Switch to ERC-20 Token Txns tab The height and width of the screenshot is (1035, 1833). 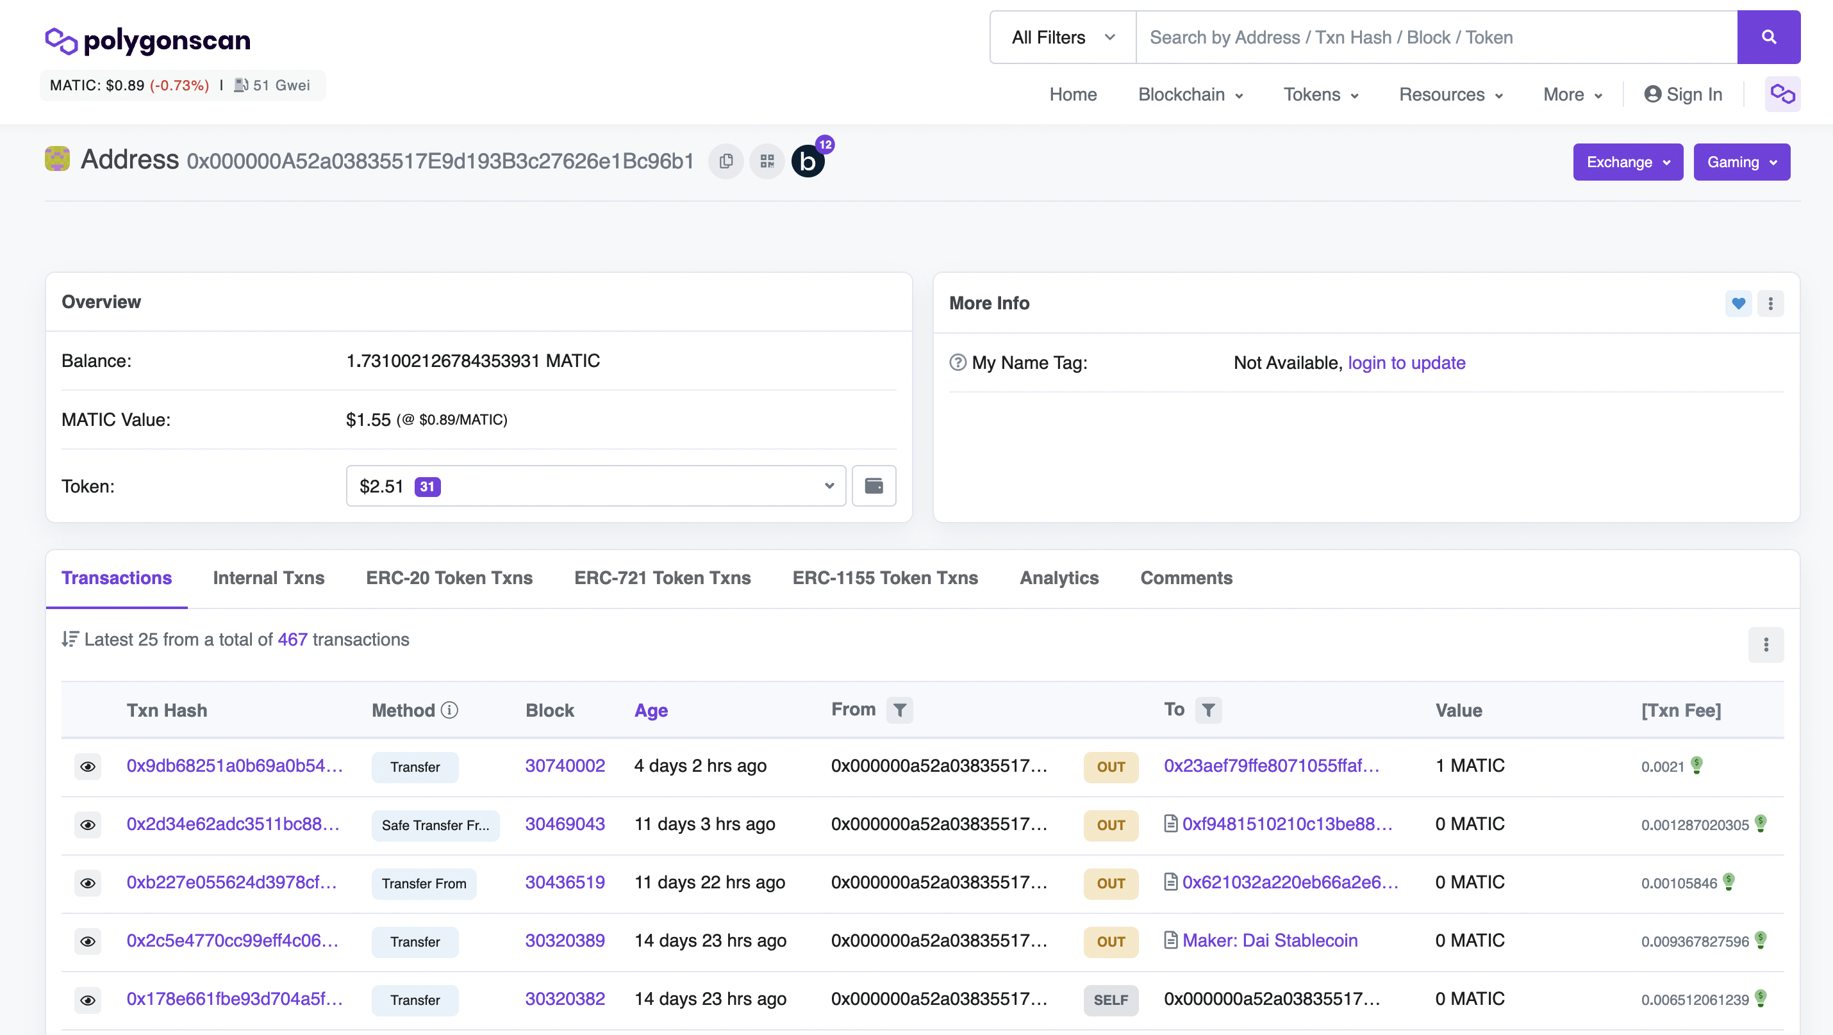tap(449, 578)
